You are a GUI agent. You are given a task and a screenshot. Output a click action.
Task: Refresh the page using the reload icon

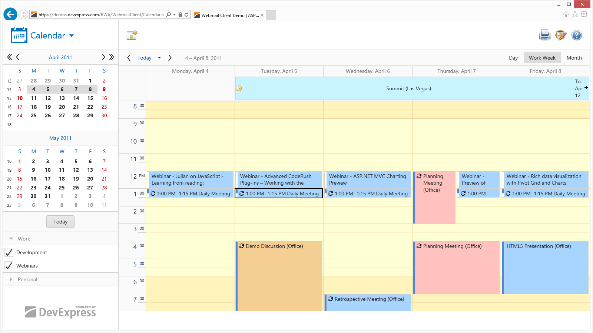pyautogui.click(x=186, y=15)
